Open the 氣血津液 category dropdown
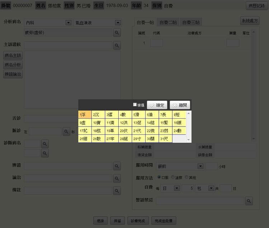Viewport: 269px width, 228px height. pyautogui.click(x=117, y=23)
